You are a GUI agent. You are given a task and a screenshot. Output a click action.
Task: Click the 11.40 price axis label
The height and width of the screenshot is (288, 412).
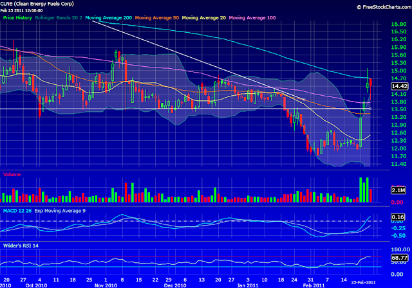[x=398, y=164]
